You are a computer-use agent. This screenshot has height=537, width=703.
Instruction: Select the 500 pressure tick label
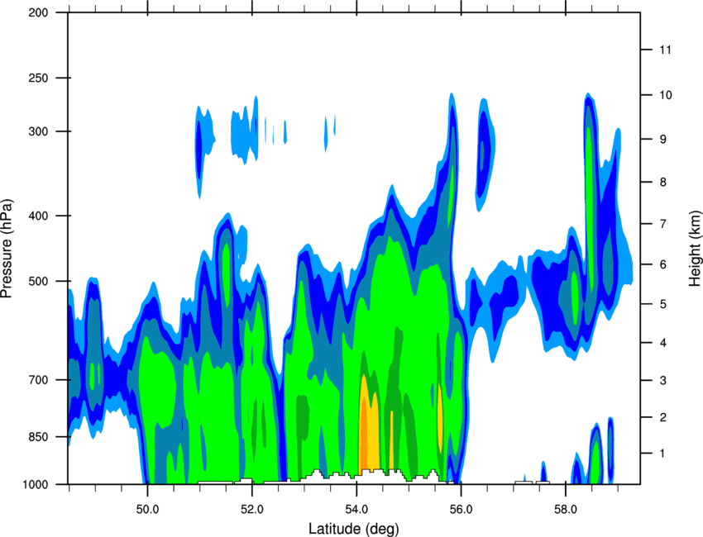38,281
